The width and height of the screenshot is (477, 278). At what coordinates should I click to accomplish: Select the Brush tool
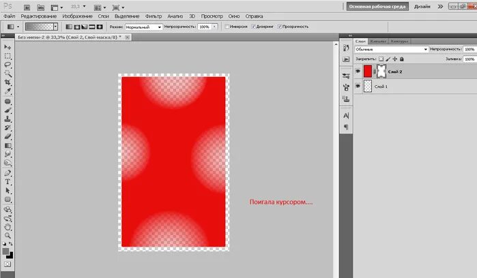pyautogui.click(x=8, y=110)
